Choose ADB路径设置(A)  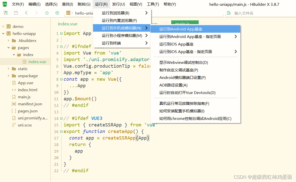(195, 85)
